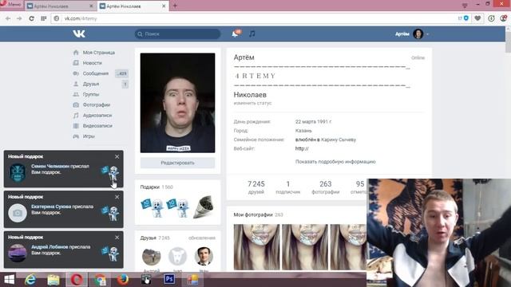Viewport: 511px width, 287px height.
Task: Open the music note icon in header
Action: (252, 33)
